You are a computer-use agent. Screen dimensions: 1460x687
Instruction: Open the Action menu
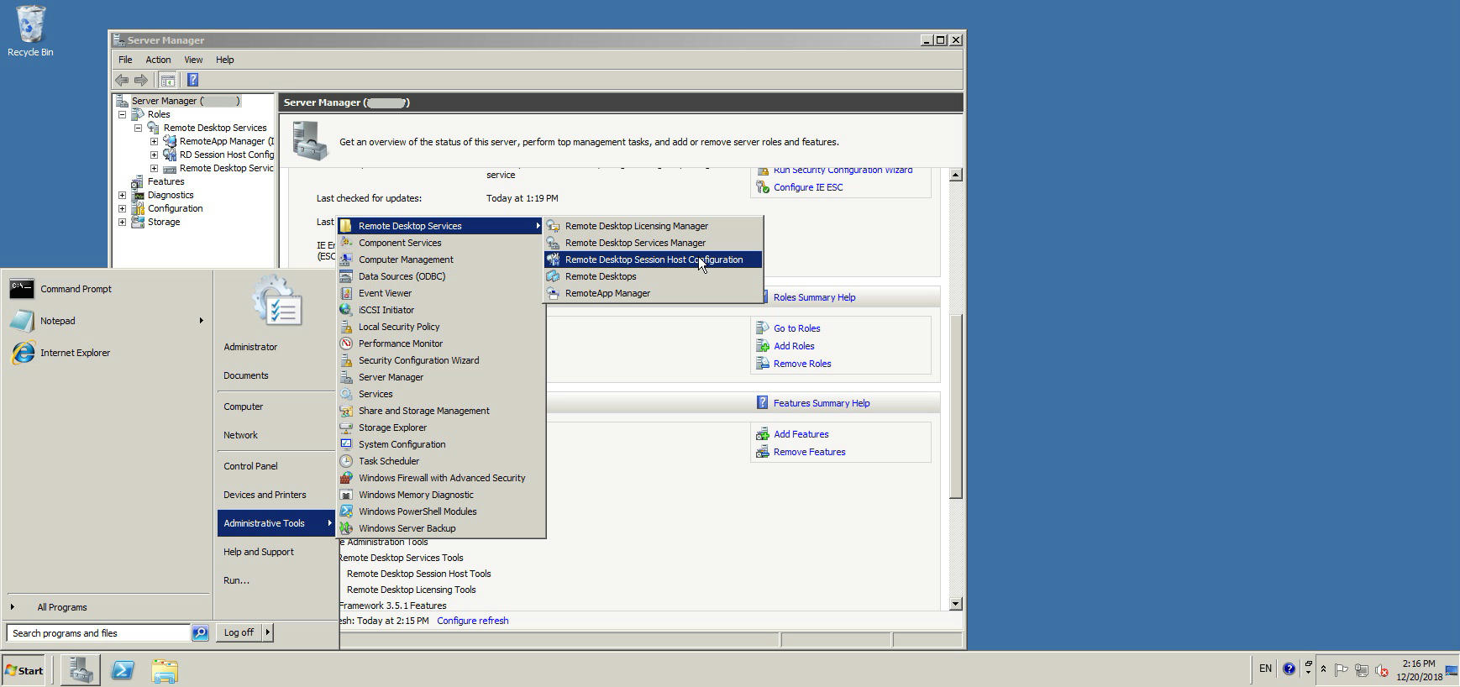point(158,60)
